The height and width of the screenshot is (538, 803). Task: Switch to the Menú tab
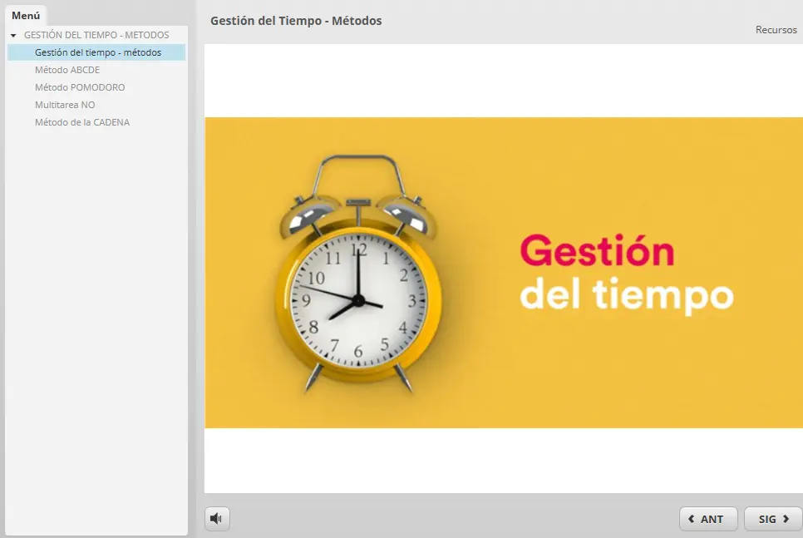coord(26,15)
